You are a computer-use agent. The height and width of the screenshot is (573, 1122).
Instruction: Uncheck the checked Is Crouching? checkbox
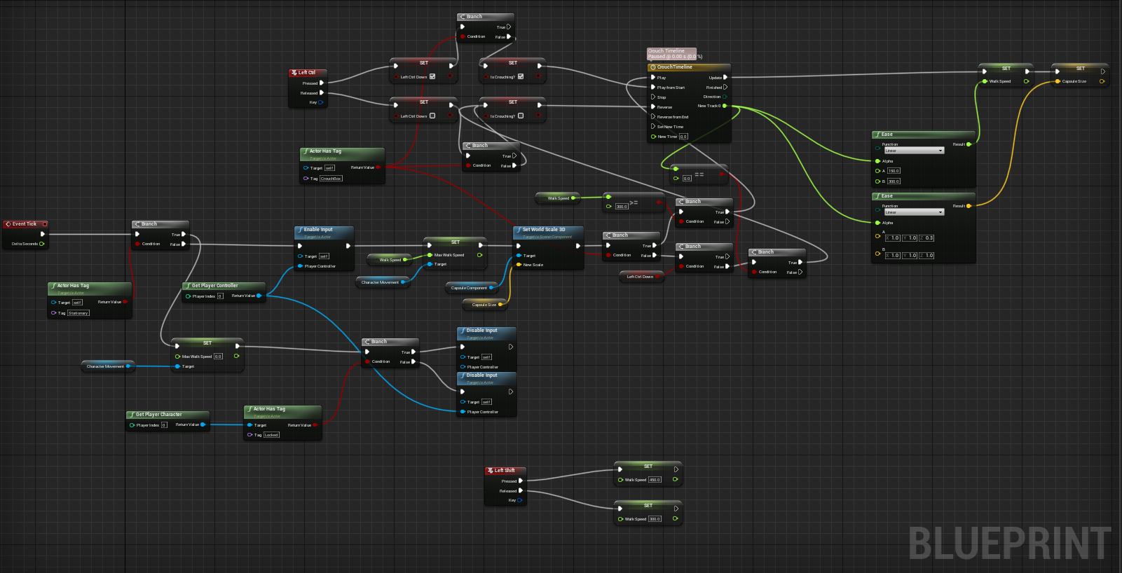[521, 77]
